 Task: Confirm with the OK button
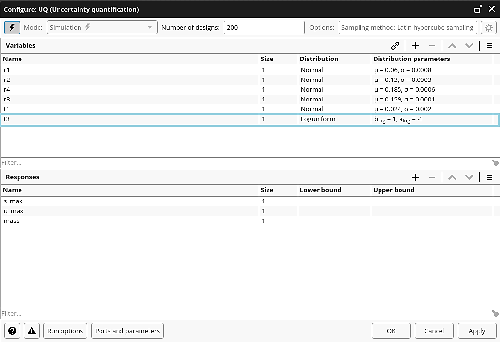point(391,331)
